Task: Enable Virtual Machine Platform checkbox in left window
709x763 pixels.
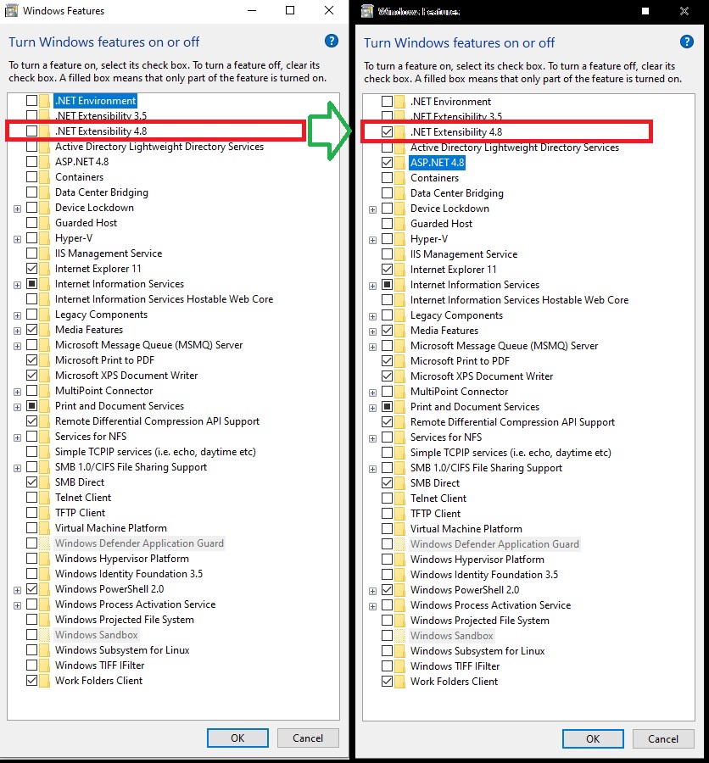Action: pyautogui.click(x=31, y=528)
